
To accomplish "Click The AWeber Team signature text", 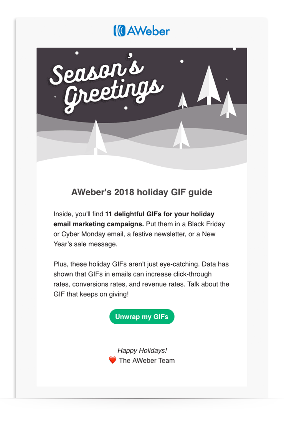I will pos(147,360).
